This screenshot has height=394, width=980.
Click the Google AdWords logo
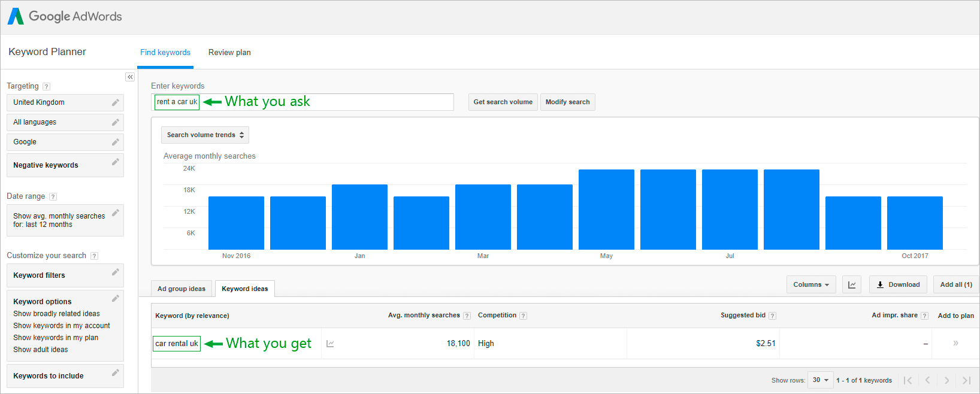[x=65, y=16]
